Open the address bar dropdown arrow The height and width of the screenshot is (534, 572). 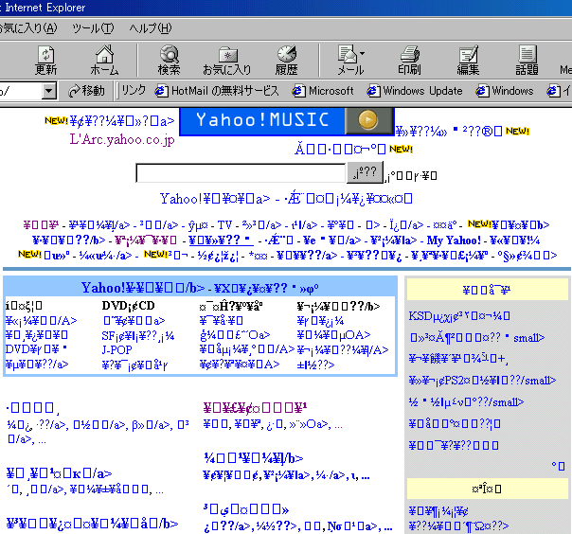(49, 91)
